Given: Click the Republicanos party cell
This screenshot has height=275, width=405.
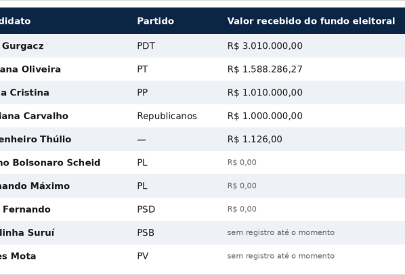Looking at the screenshot, I should [167, 116].
